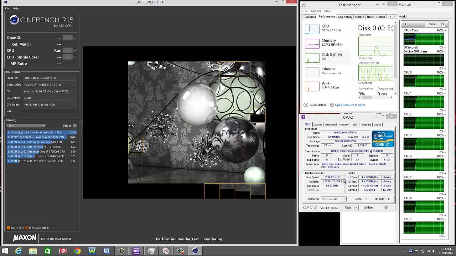The image size is (456, 256).
Task: Open the File menu in Task Manager
Action: tap(305, 11)
